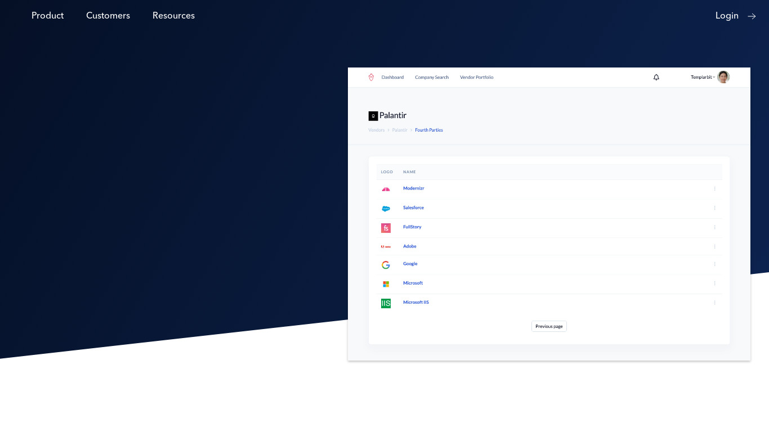Viewport: 769px width, 432px height.
Task: Click the FullStory logo icon
Action: (x=386, y=228)
